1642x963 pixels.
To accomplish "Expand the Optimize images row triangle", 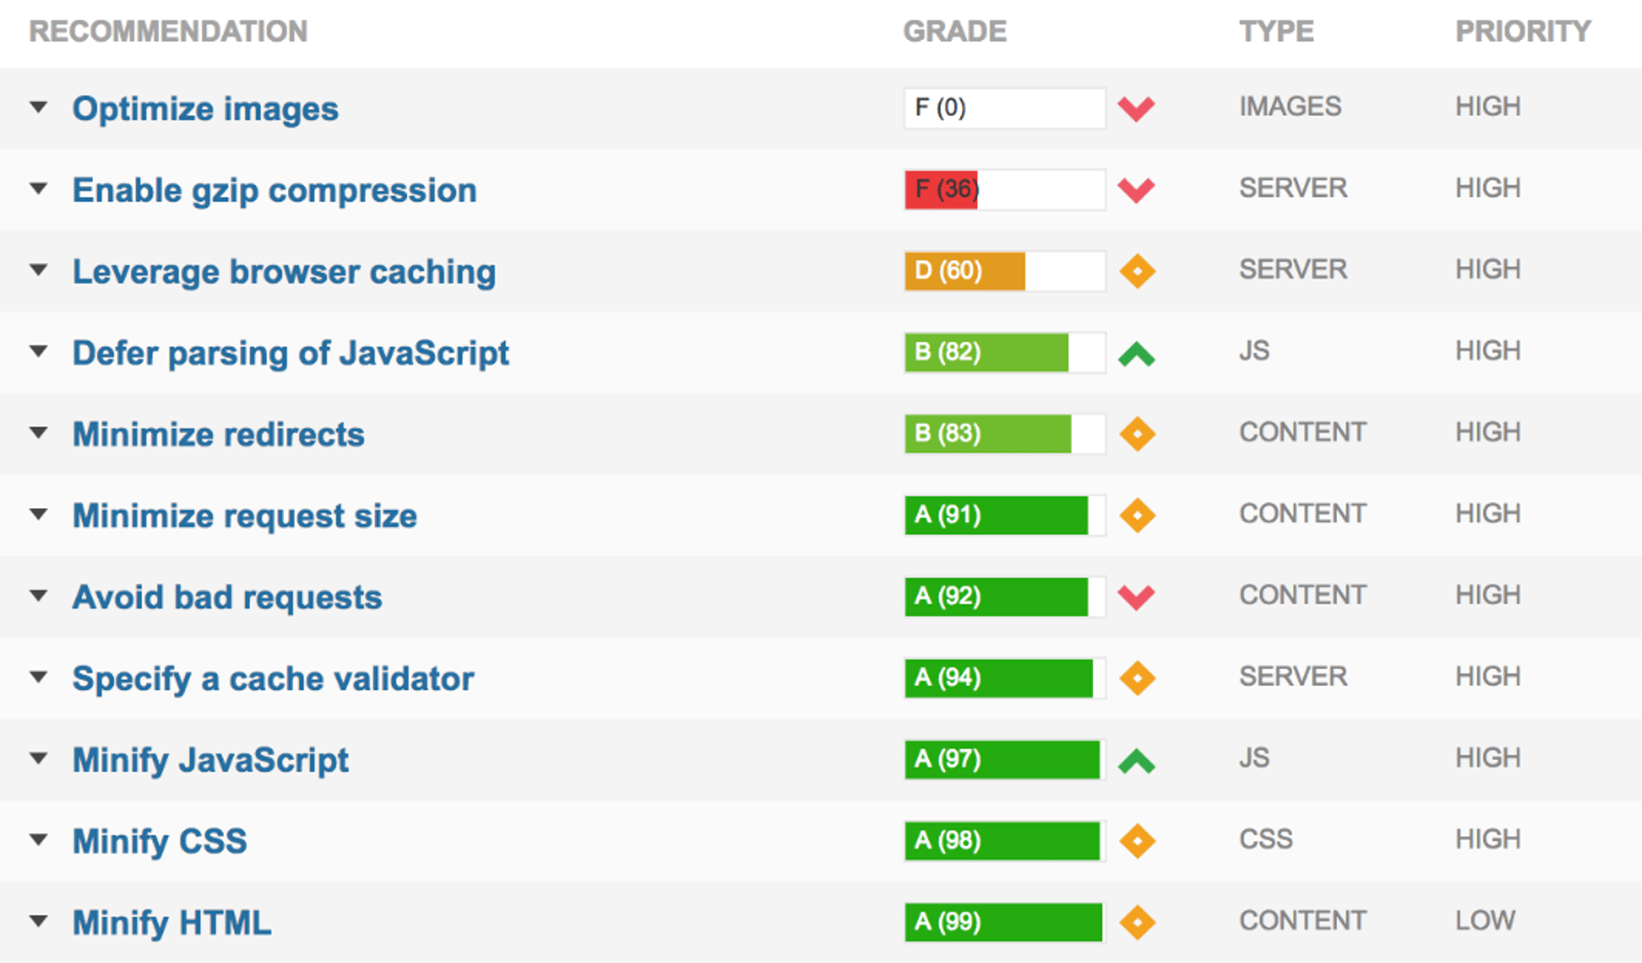I will (x=38, y=108).
